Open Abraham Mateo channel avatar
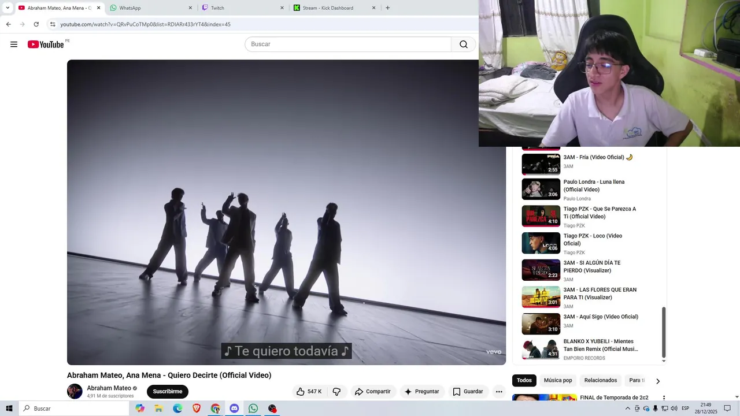The height and width of the screenshot is (416, 740). pos(75,391)
